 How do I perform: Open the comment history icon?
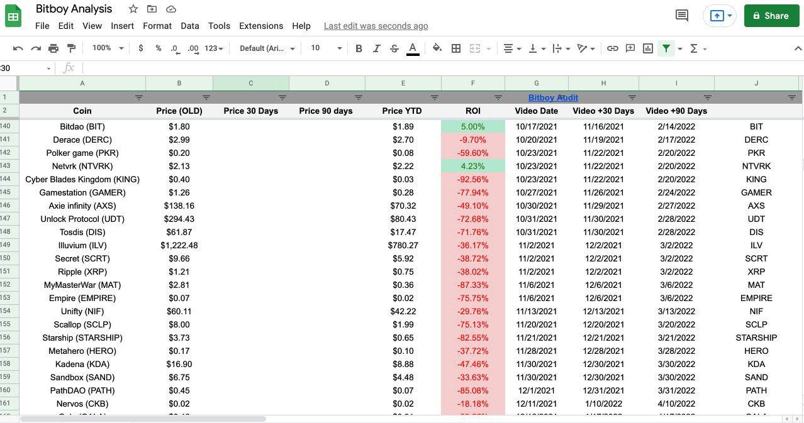click(681, 16)
